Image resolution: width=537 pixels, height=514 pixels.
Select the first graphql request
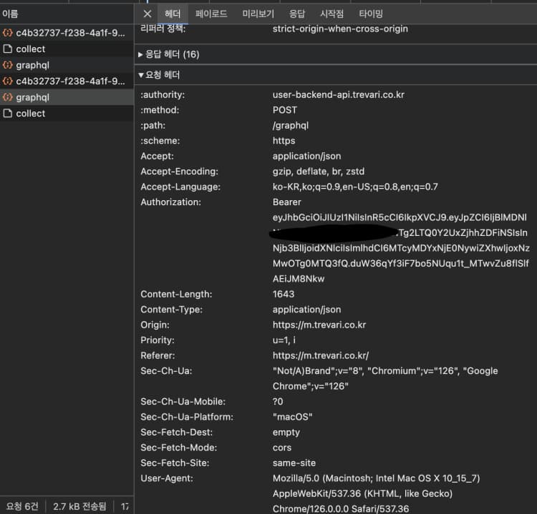click(x=67, y=65)
